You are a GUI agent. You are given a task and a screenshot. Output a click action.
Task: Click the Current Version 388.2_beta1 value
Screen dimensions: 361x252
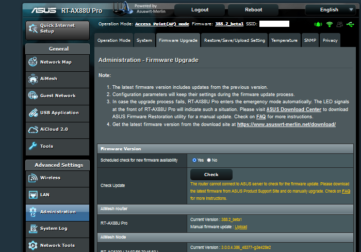pos(232,219)
